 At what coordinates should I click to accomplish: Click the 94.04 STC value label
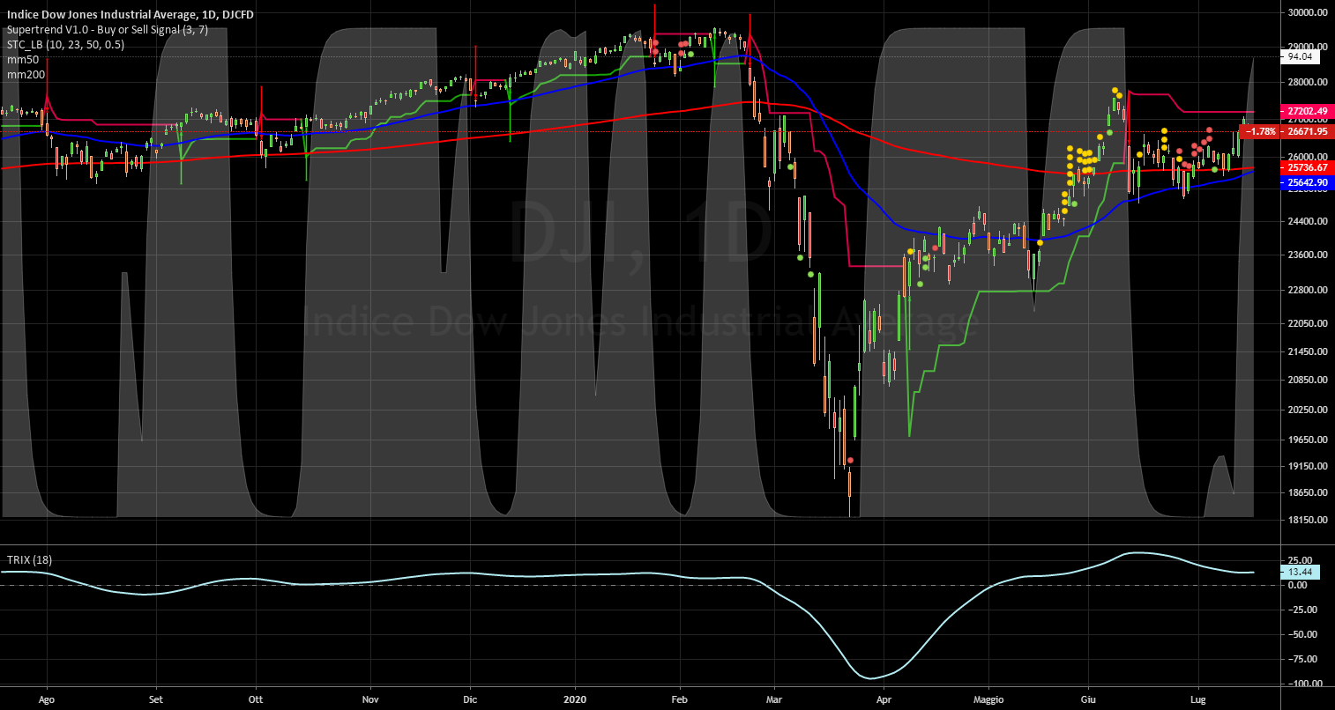tap(1301, 56)
